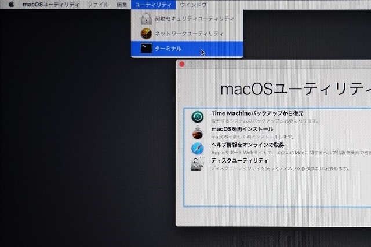Click description 復元するシステムのバックアップが必要になります
This screenshot has height=247, width=371.
click(x=264, y=121)
